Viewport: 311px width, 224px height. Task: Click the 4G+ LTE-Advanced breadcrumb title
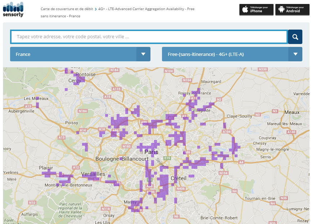pyautogui.click(x=146, y=9)
